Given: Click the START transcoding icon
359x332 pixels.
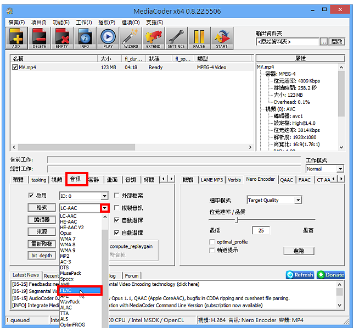Looking at the screenshot, I should point(222,38).
